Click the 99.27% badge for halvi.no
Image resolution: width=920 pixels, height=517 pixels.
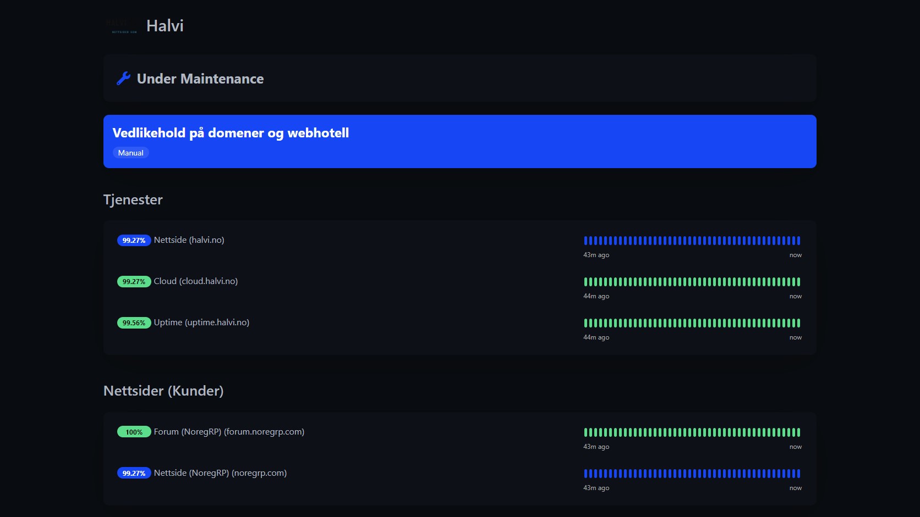pyautogui.click(x=134, y=241)
